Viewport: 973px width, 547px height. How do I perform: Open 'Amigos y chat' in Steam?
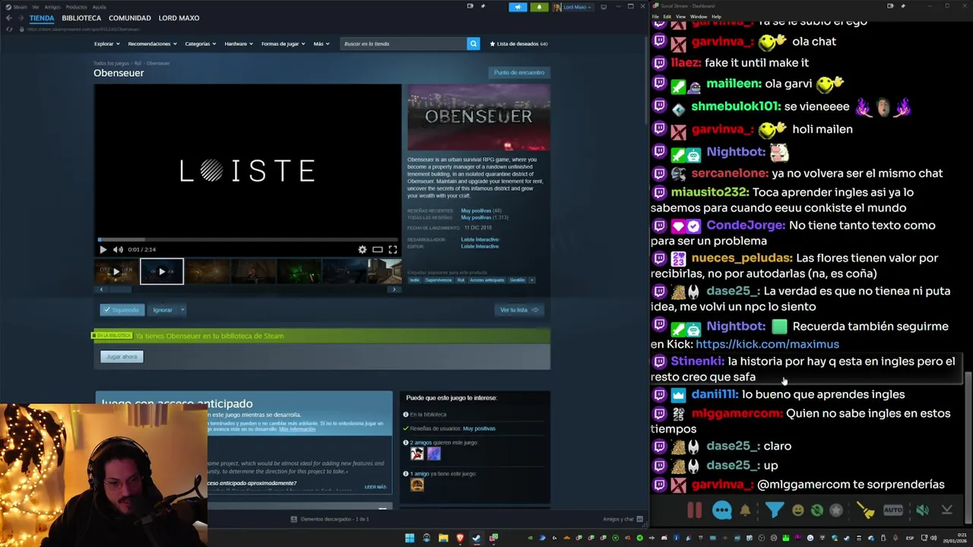coord(622,519)
